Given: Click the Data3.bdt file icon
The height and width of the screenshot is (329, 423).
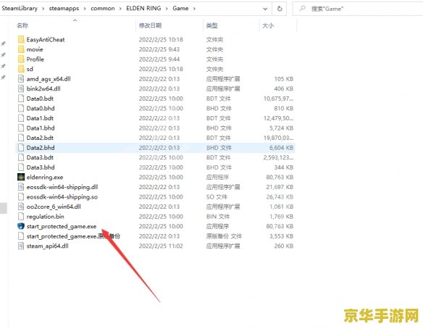Looking at the screenshot, I should tap(21, 157).
